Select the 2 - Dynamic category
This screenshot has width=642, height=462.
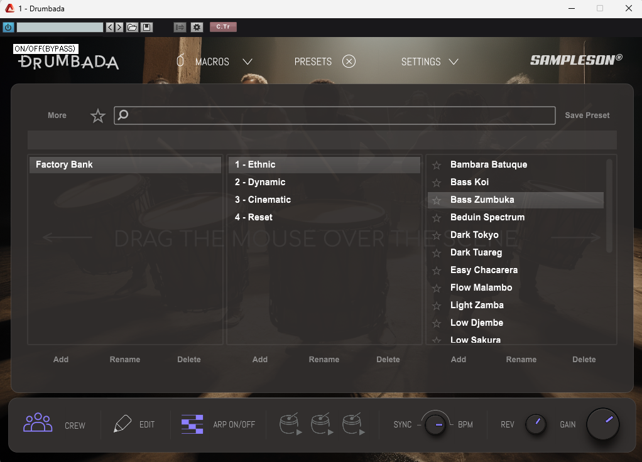click(x=324, y=182)
